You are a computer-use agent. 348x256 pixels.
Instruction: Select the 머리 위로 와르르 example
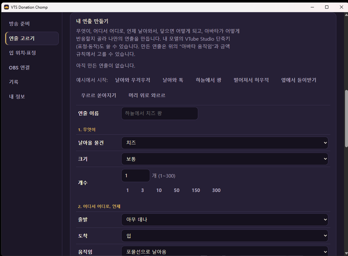(x=147, y=95)
